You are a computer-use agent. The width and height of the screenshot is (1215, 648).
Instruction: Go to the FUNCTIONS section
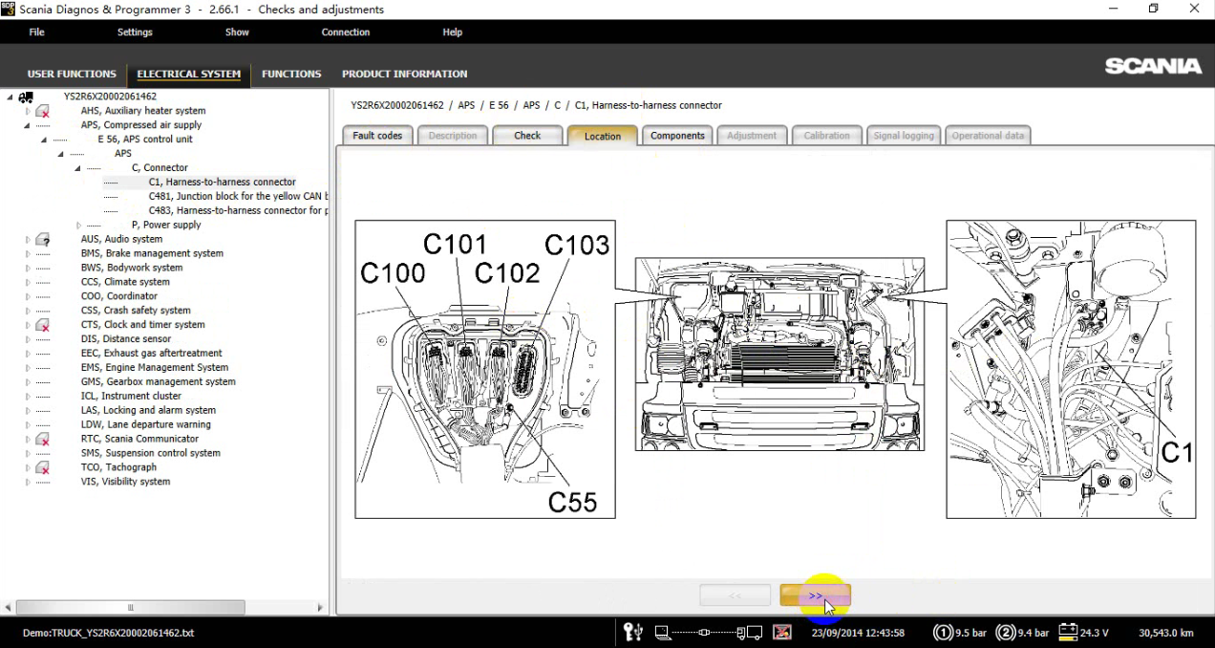(291, 74)
